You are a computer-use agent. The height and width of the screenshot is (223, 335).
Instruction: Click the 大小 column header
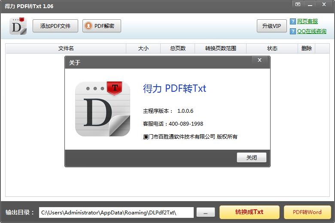[x=143, y=48]
